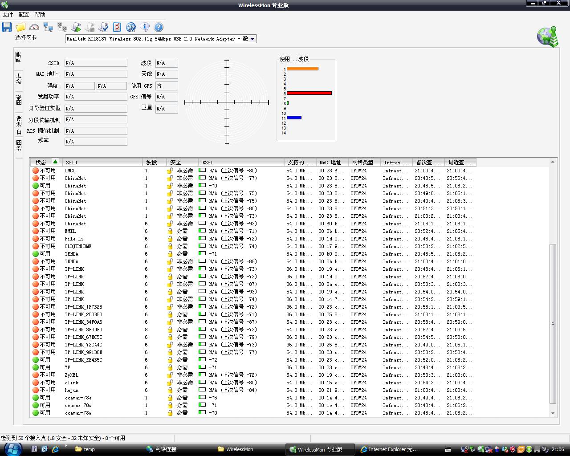Open help with the question mark icon
This screenshot has height=456, width=570.
pyautogui.click(x=159, y=27)
